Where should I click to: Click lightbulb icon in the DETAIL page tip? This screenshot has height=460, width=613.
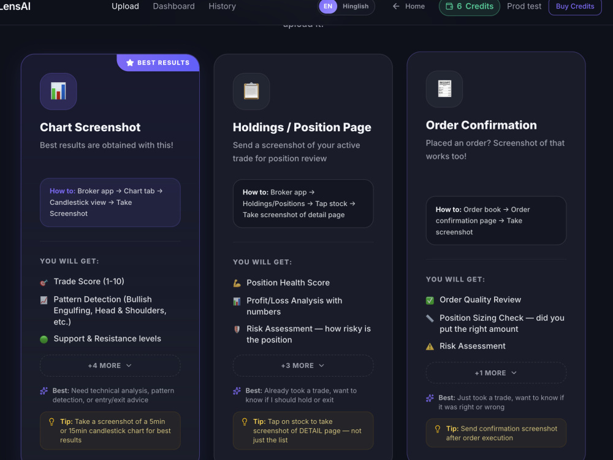(x=245, y=422)
